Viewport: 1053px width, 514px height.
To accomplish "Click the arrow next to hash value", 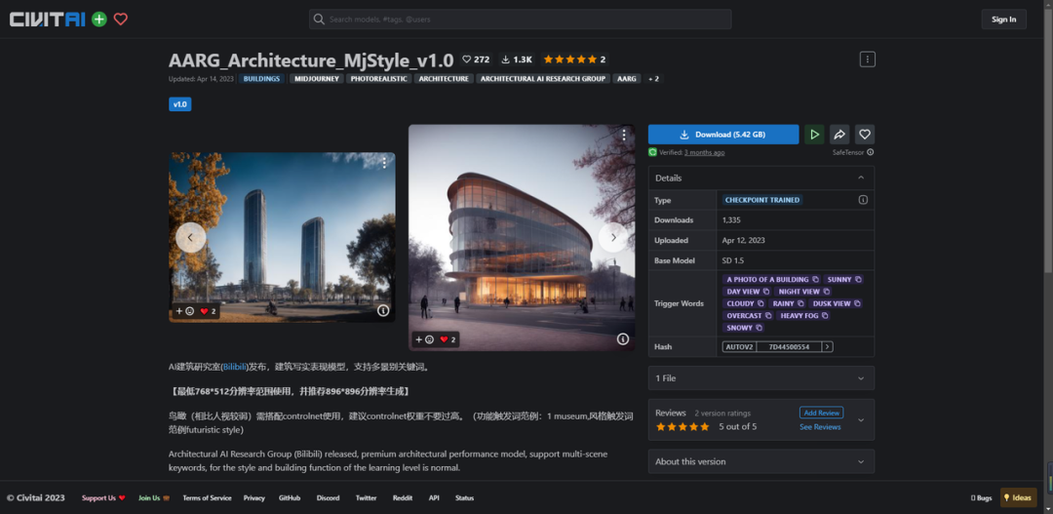I will (828, 346).
